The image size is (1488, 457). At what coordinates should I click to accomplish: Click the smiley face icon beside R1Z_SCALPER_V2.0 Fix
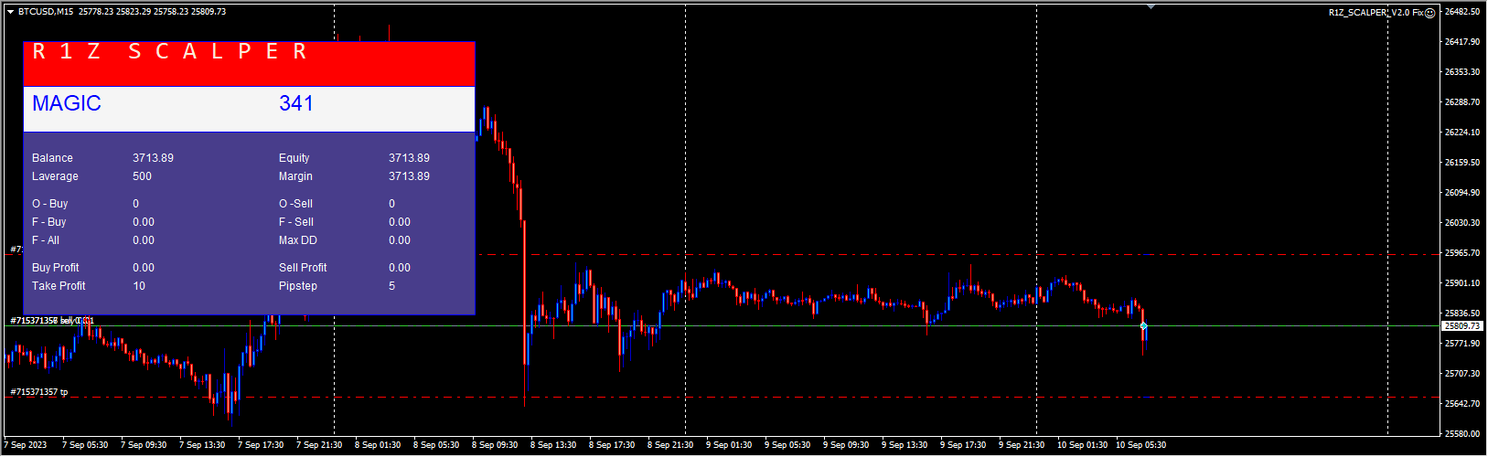click(1430, 13)
